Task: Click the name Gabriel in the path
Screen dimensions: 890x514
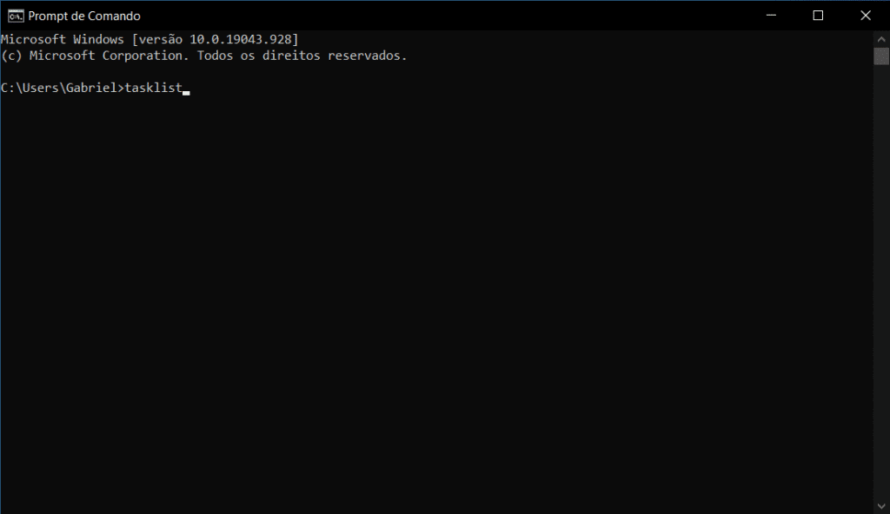Action: (91, 88)
